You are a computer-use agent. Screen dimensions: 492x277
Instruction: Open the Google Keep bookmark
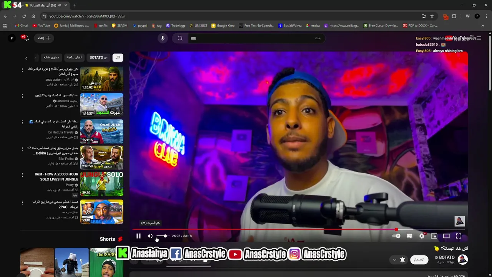click(x=223, y=26)
